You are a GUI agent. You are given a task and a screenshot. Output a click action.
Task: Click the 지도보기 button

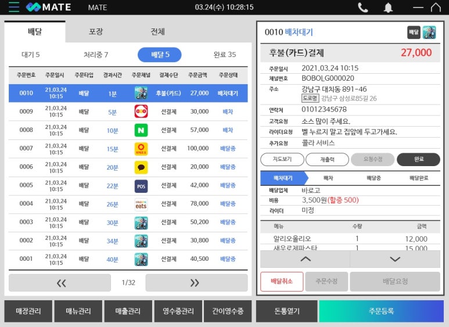click(x=282, y=159)
